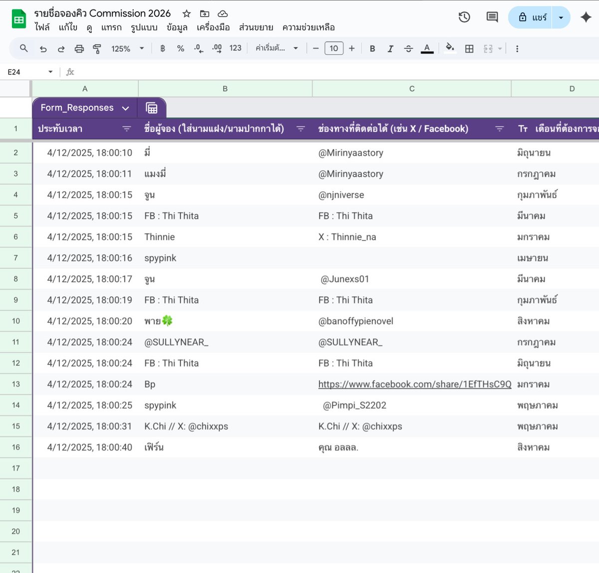This screenshot has width=599, height=573.
Task: Select cell containing @Junexs01
Action: [412, 279]
